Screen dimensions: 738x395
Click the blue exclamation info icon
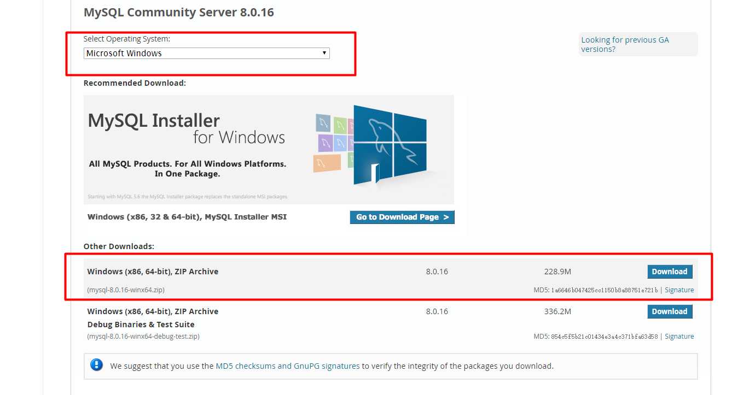coord(96,365)
